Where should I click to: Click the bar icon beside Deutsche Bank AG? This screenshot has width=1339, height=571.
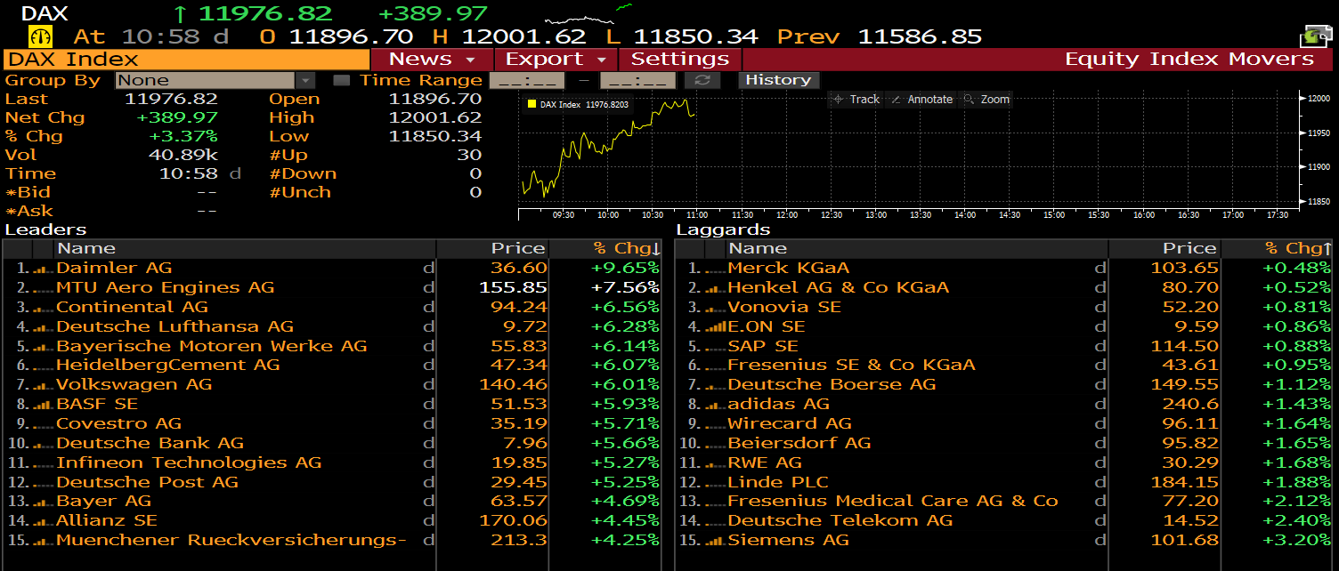[45, 444]
